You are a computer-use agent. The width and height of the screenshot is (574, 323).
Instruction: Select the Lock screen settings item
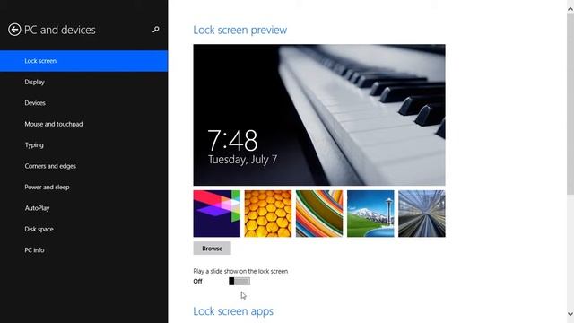click(x=83, y=61)
